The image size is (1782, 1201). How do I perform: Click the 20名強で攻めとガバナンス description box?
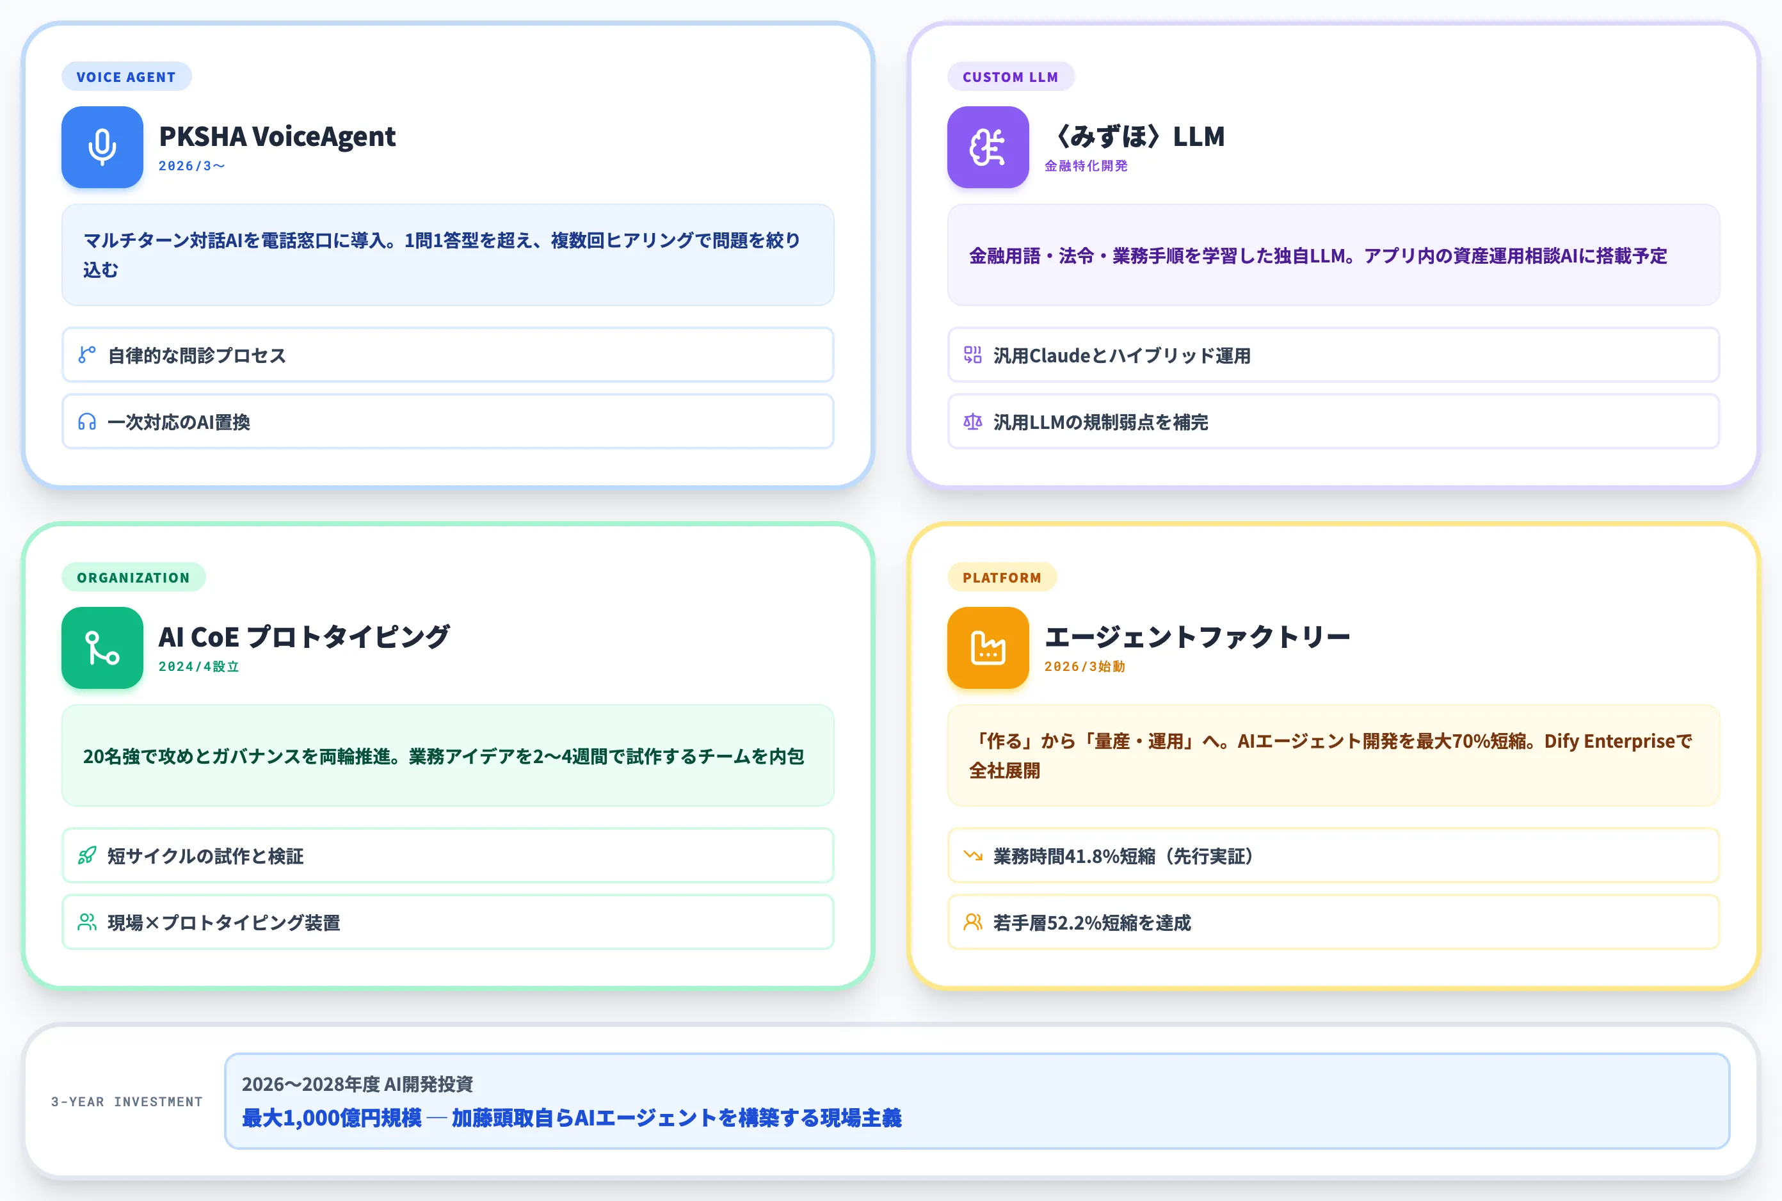(448, 756)
